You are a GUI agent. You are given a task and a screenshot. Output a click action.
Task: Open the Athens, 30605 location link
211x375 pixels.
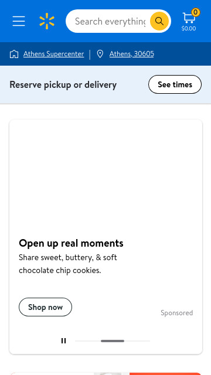click(131, 54)
